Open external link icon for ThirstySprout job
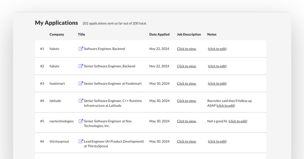The height and width of the screenshot is (159, 304). point(81,141)
